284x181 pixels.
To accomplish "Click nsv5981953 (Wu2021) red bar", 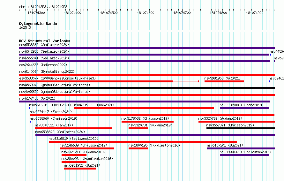I will click(224, 81).
